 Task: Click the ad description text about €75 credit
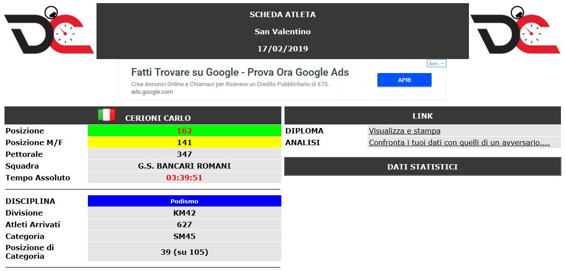[230, 84]
